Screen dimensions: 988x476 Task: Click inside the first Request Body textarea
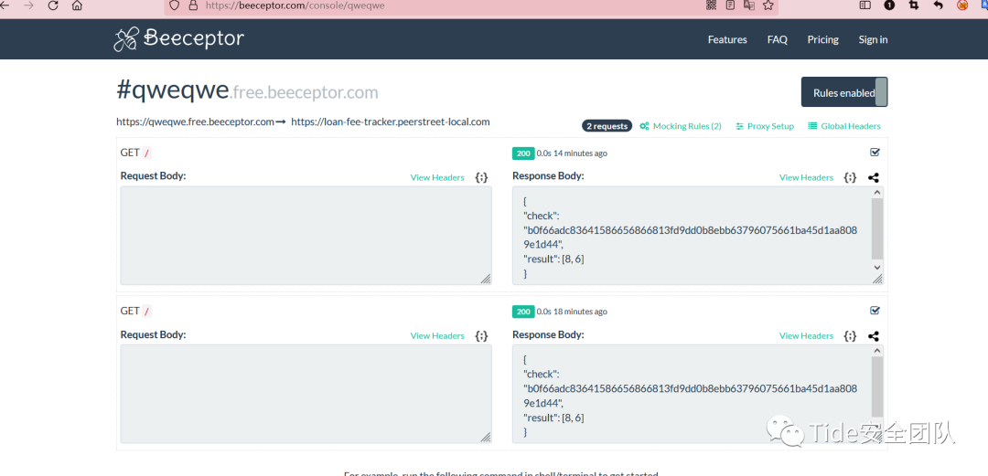click(306, 236)
